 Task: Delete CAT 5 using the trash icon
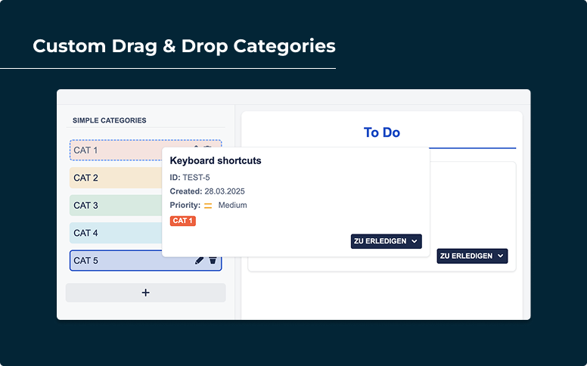coord(213,260)
